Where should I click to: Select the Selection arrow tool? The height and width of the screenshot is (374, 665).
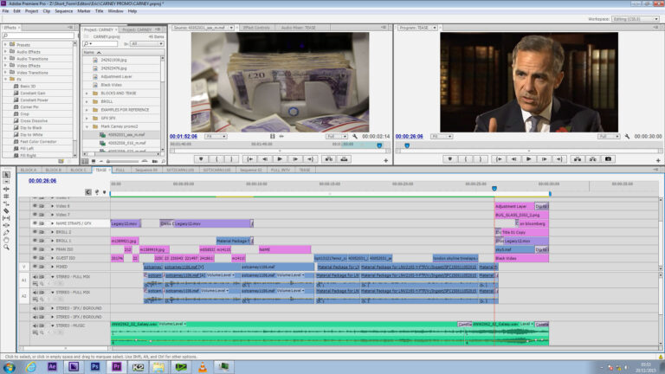pos(6,174)
